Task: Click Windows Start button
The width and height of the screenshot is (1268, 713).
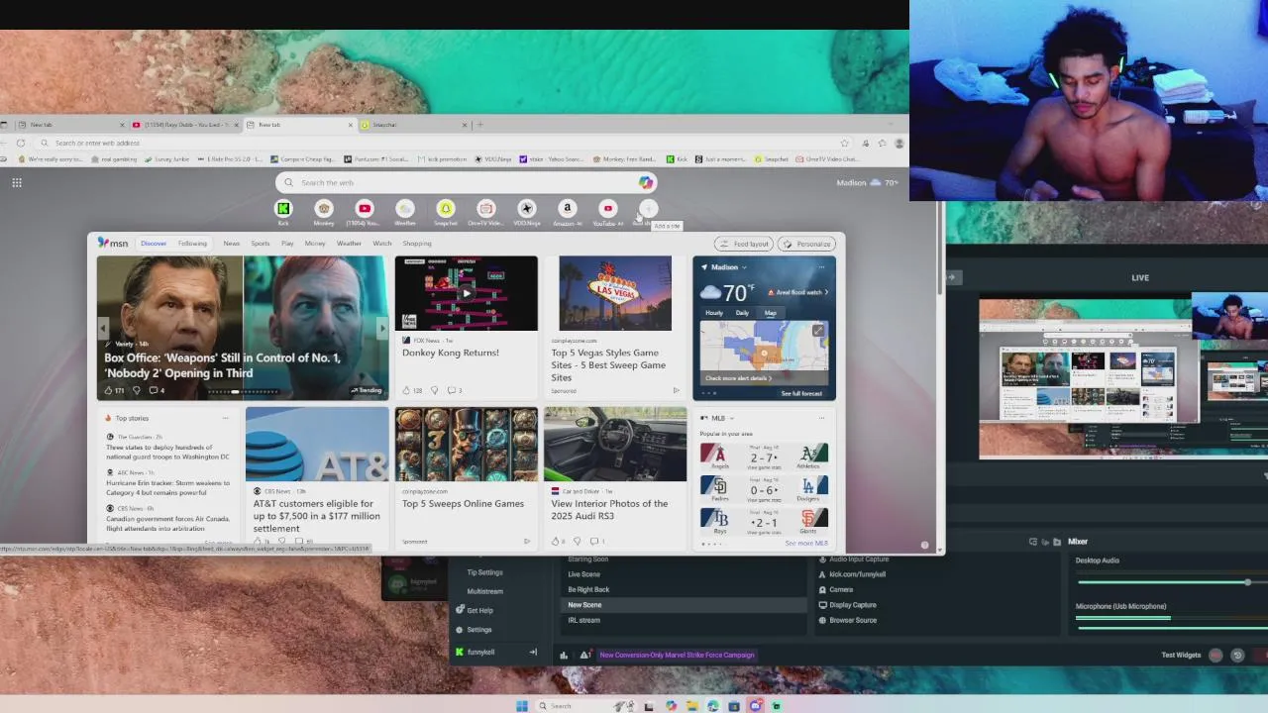Action: pyautogui.click(x=522, y=706)
